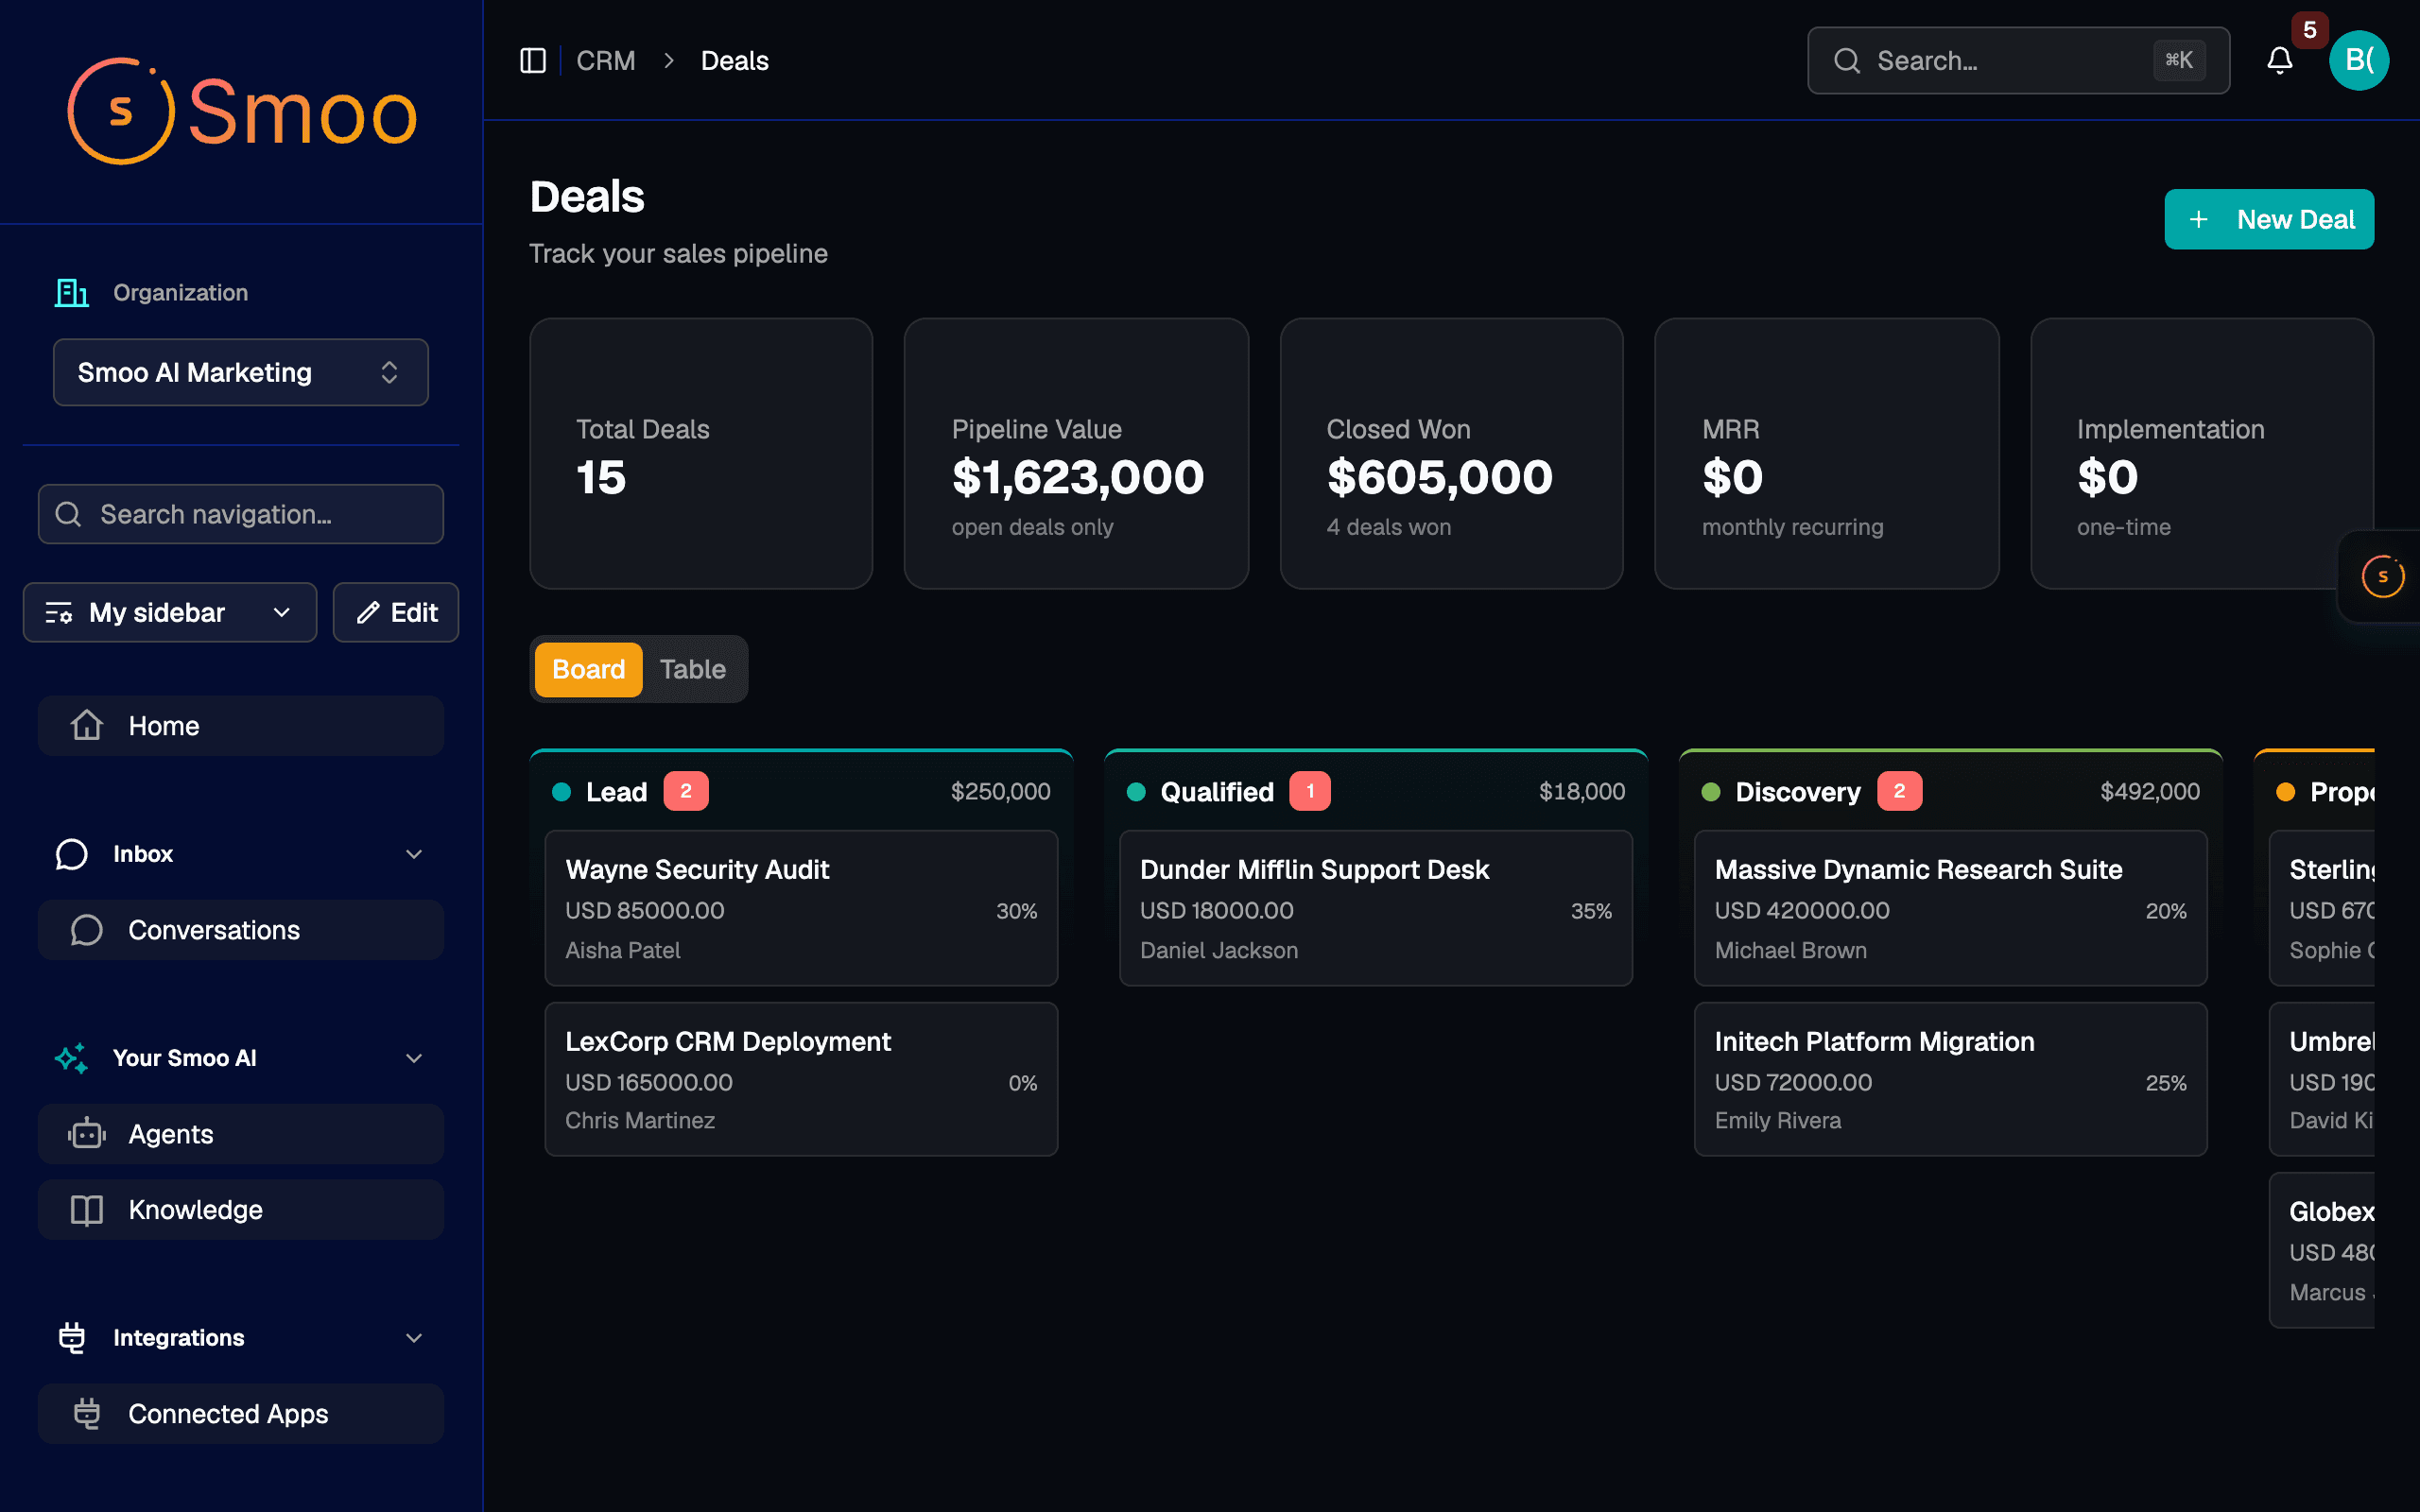Click the Conversations bubble icon
The width and height of the screenshot is (2420, 1512).
click(x=87, y=930)
